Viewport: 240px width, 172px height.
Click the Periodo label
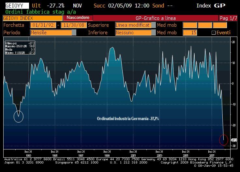pyautogui.click(x=12, y=32)
